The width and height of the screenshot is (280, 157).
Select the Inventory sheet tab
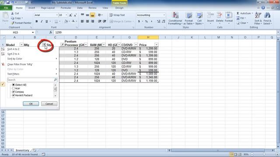click(22, 150)
